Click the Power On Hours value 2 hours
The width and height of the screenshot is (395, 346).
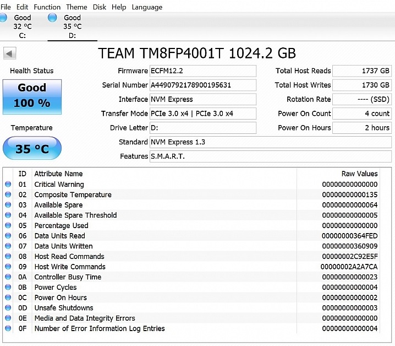pyautogui.click(x=362, y=128)
